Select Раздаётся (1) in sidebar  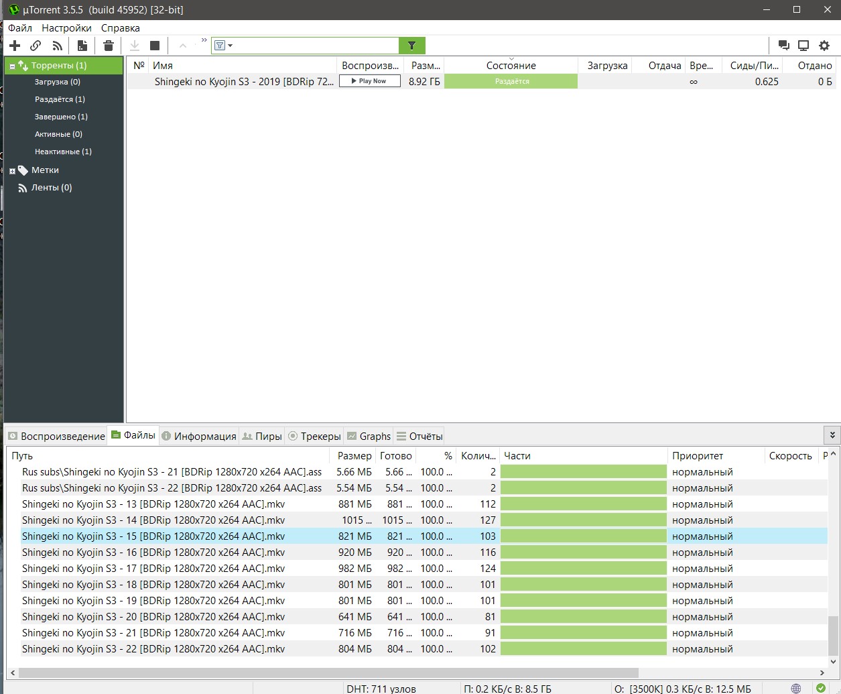60,99
